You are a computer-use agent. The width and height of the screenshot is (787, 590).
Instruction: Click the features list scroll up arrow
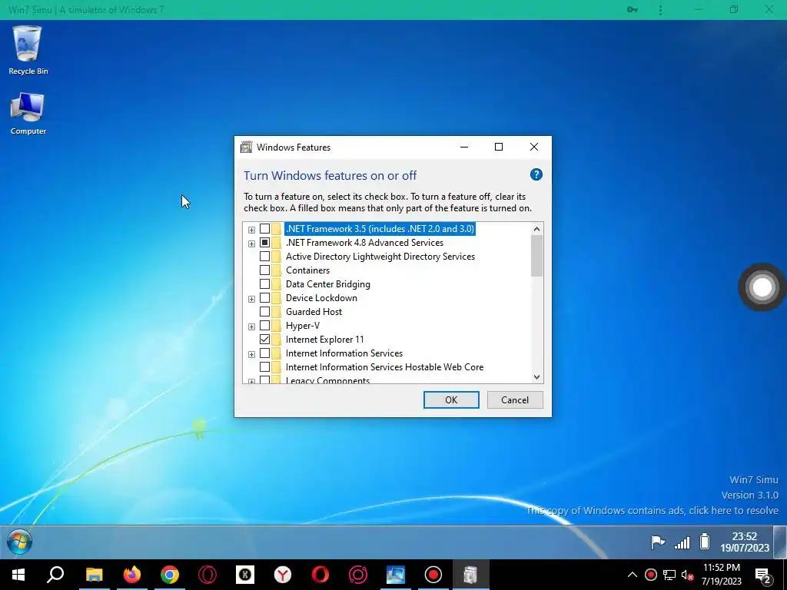[536, 229]
